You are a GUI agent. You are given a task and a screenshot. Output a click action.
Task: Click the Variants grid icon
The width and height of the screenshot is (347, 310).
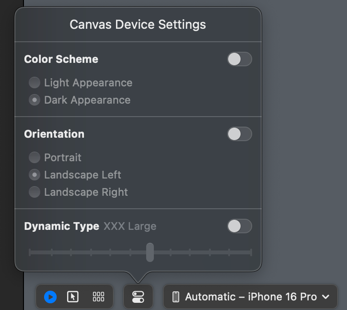point(98,297)
